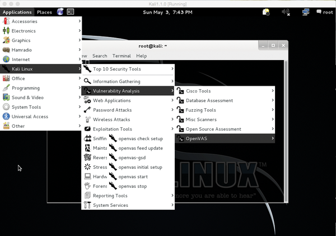Maximize the root@kali terminal window

tap(273, 45)
